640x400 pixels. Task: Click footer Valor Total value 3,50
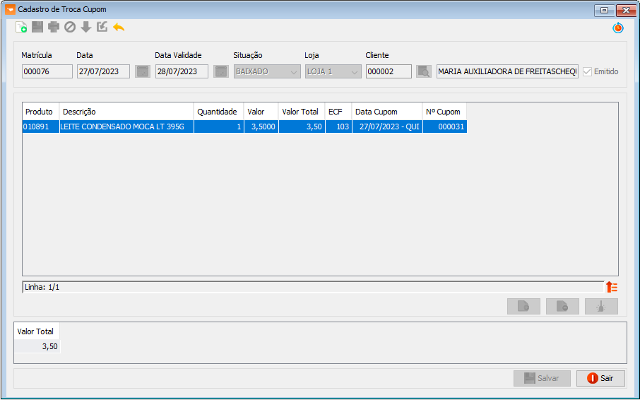[37, 346]
